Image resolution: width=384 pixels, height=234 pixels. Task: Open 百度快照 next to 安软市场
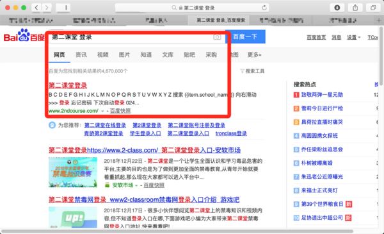click(154, 185)
